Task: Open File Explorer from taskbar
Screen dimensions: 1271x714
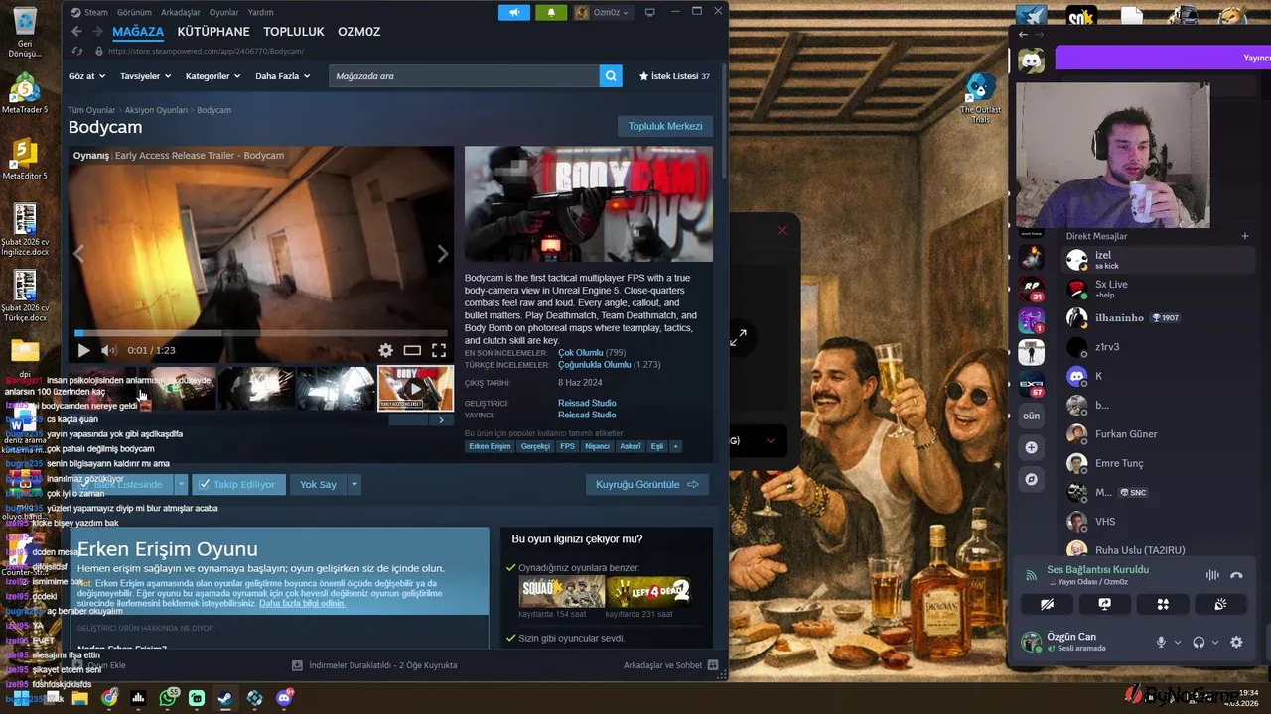Action: [80, 698]
